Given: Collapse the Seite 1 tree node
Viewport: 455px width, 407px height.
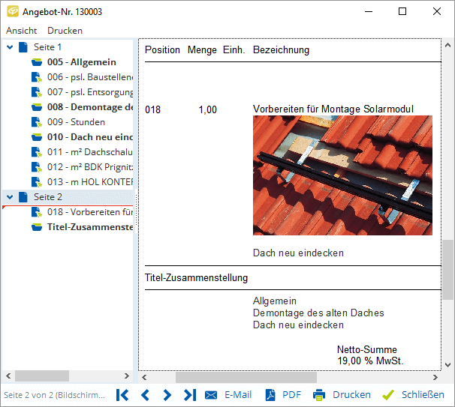Looking at the screenshot, I should (x=9, y=47).
